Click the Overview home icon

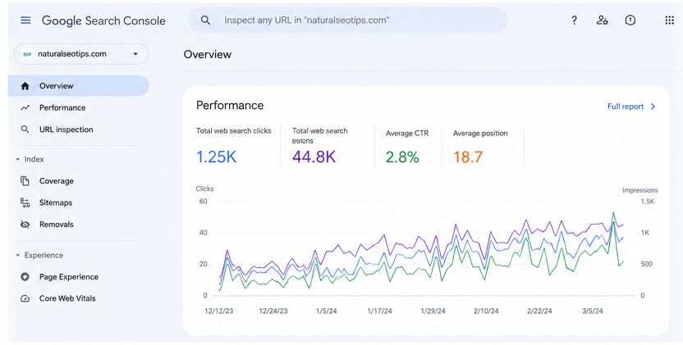point(25,86)
